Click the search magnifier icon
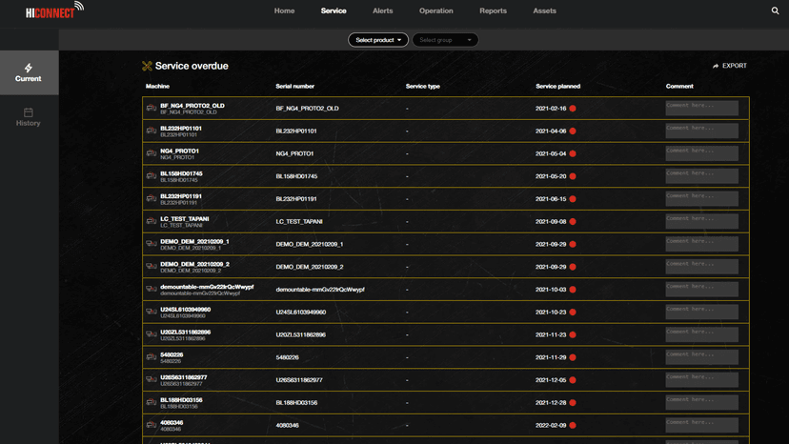Image resolution: width=789 pixels, height=444 pixels. coord(775,11)
